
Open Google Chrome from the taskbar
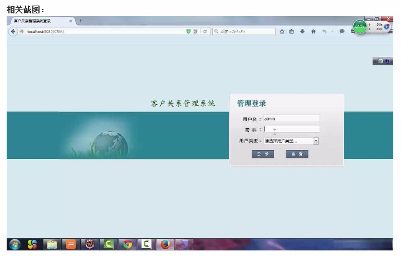click(x=128, y=244)
